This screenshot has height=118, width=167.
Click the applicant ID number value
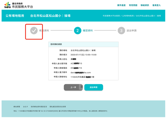pos(76,63)
